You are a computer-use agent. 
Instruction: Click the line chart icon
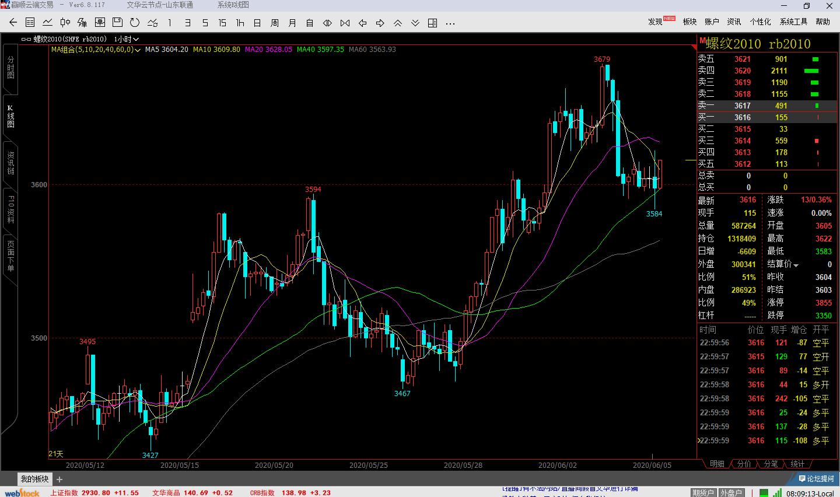(48, 23)
